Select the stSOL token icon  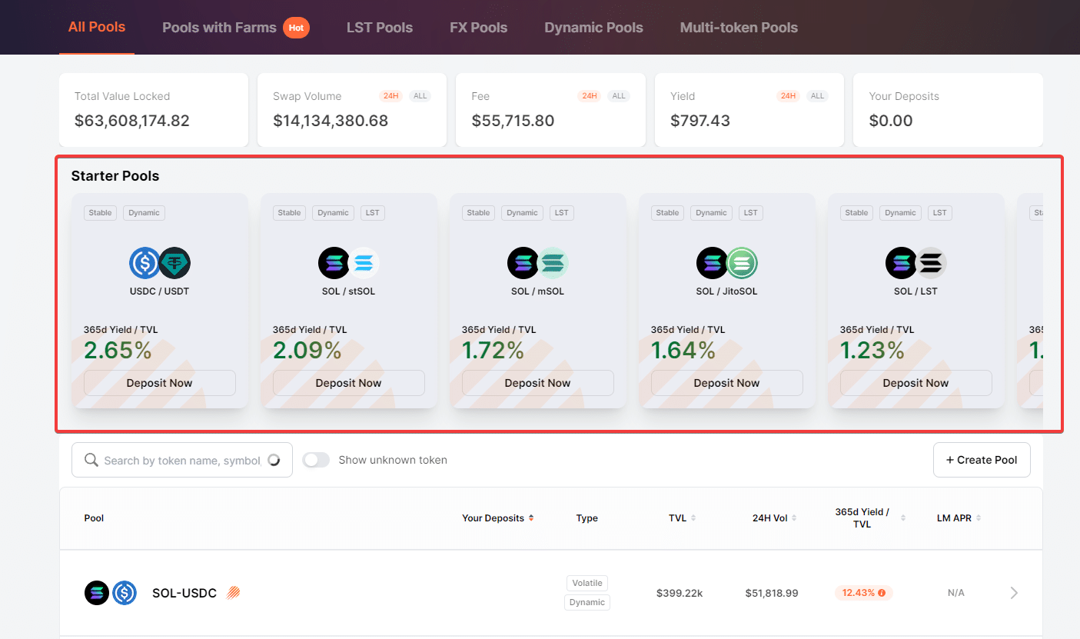pyautogui.click(x=364, y=262)
